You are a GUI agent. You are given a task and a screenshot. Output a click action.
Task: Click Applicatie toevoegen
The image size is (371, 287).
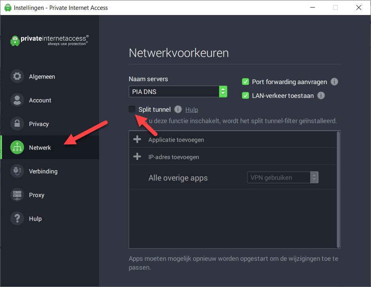coord(176,140)
